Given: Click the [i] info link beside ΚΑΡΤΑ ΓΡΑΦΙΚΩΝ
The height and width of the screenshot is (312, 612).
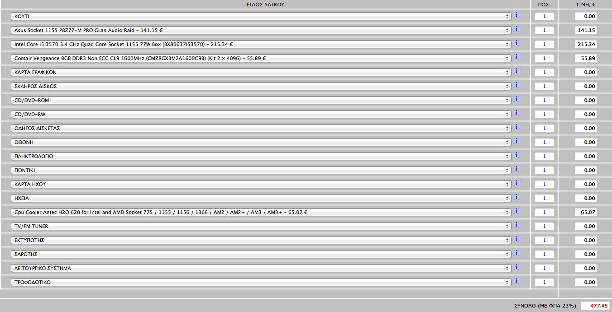Looking at the screenshot, I should 516,71.
